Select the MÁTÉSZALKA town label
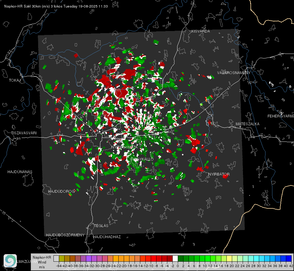The width and height of the screenshot is (294, 271). [x=247, y=124]
